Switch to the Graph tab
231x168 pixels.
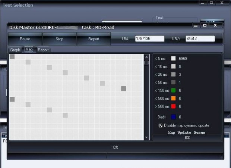[15, 50]
